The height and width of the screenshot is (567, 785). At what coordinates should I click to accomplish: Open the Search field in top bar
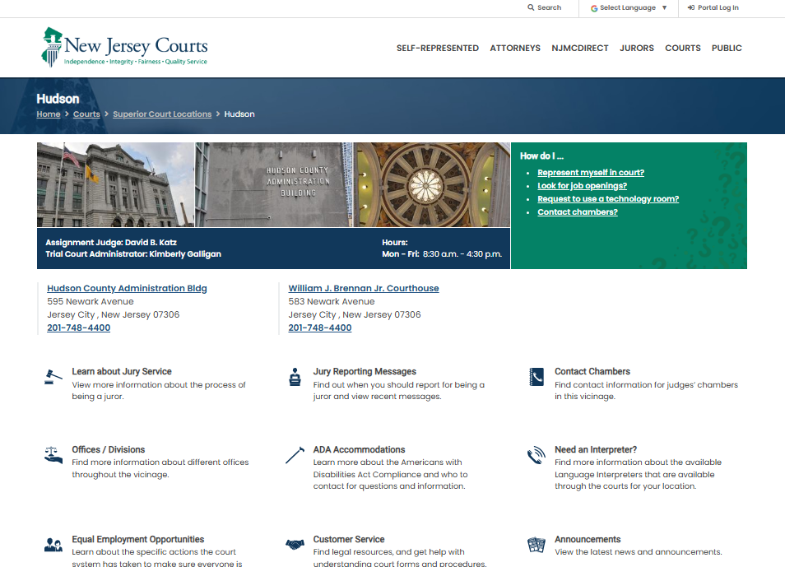tap(545, 8)
